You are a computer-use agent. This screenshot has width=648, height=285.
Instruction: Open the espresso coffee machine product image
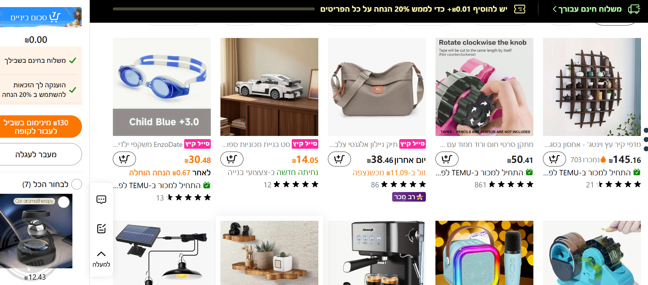point(377,253)
